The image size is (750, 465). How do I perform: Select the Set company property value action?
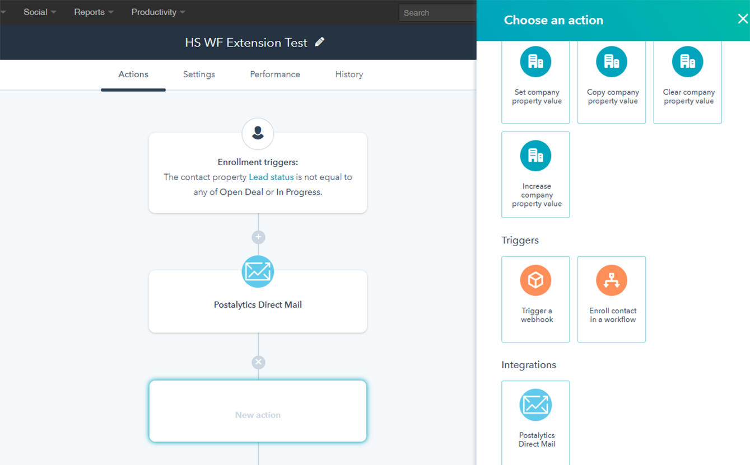tap(535, 78)
